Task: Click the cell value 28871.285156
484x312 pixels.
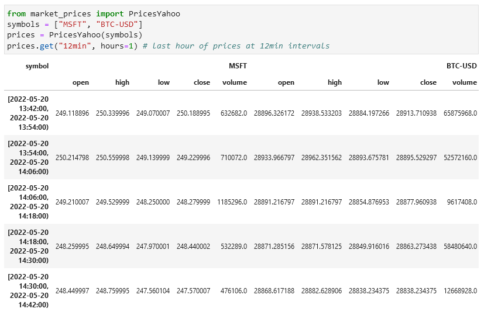Action: point(274,247)
